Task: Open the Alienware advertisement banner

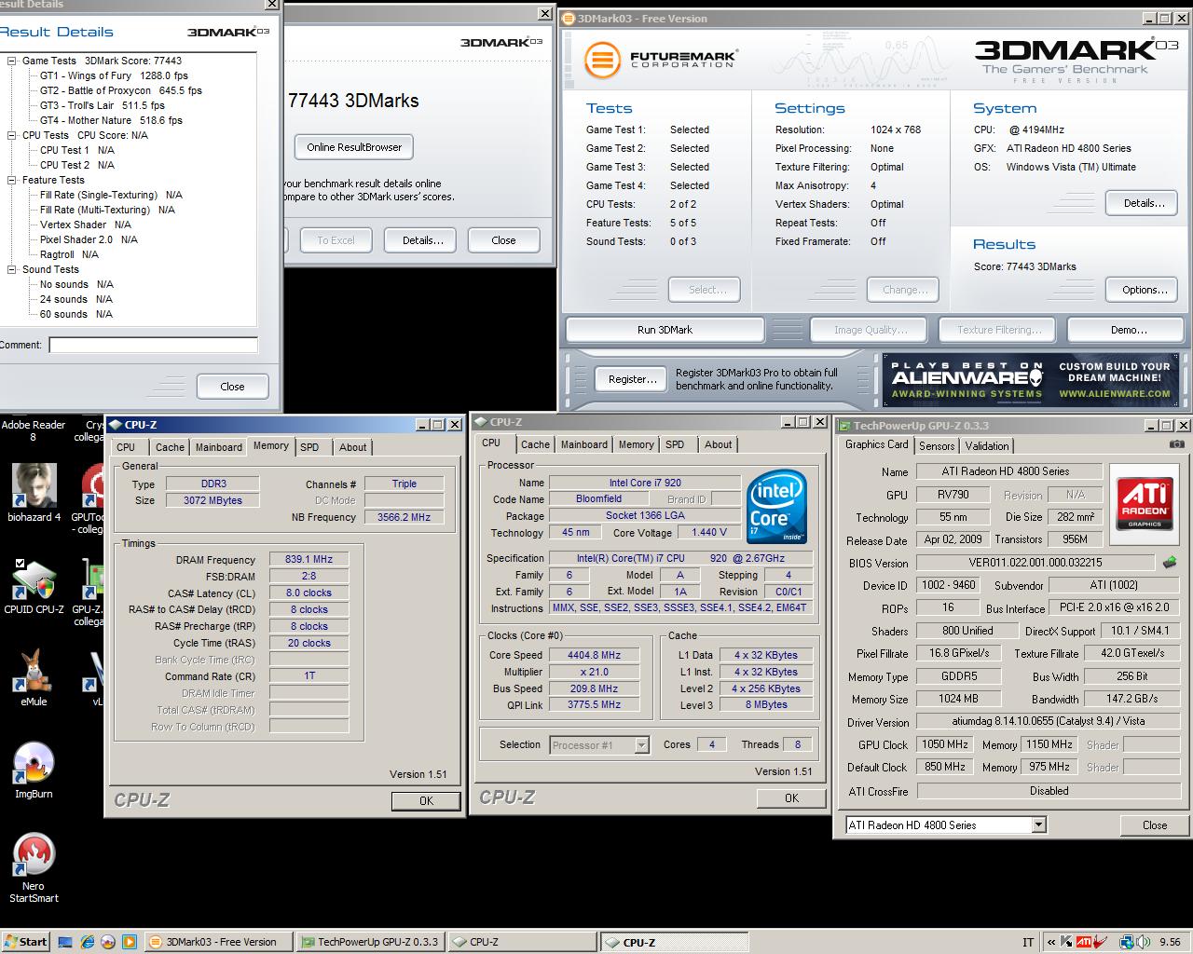Action: click(1030, 379)
